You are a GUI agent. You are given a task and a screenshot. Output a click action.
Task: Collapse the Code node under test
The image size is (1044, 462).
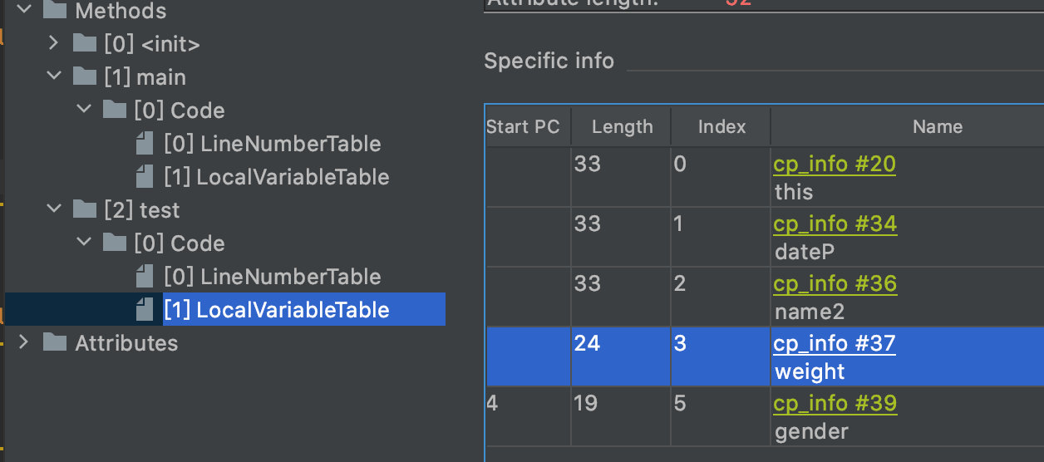(x=84, y=243)
